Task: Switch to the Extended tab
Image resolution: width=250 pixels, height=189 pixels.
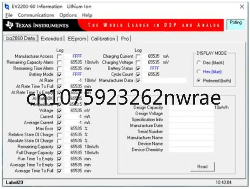Action: point(51,39)
